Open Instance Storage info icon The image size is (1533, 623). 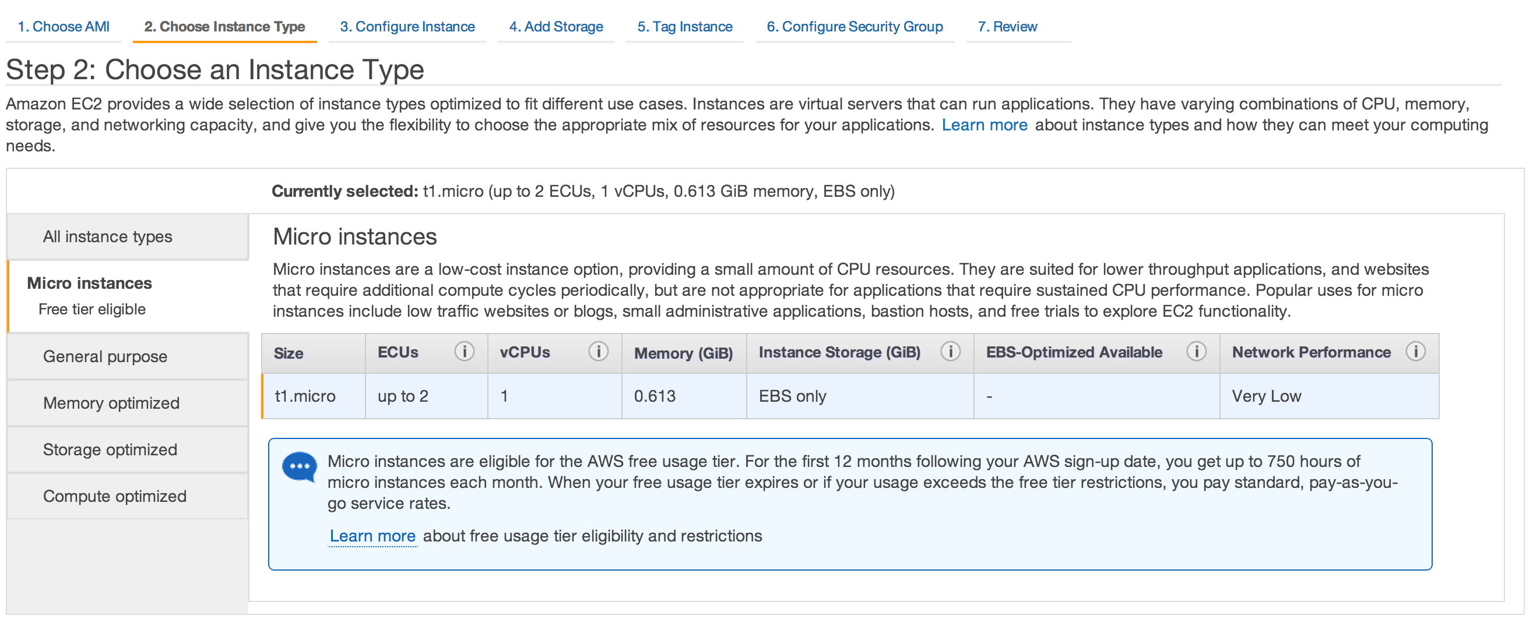pos(950,351)
